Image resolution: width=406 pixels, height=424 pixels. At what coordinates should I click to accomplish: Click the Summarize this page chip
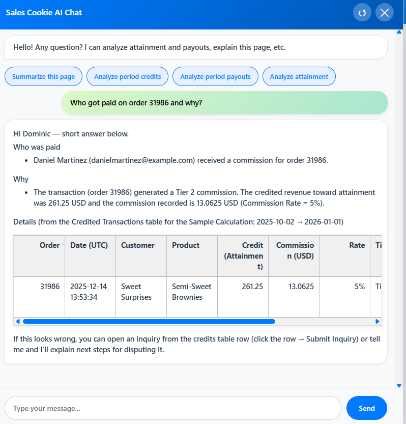(43, 76)
